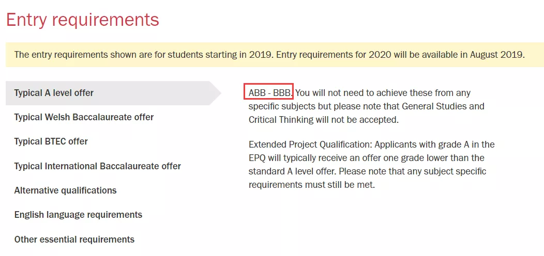Open the Typical Welsh Baccalaureate offer tab
Viewport: 544px width, 256px height.
click(84, 117)
